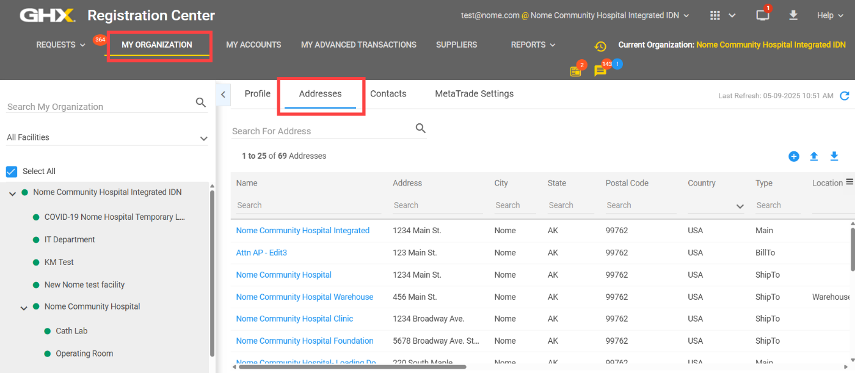Click the upload icon above the address table
The width and height of the screenshot is (855, 373).
pos(813,156)
